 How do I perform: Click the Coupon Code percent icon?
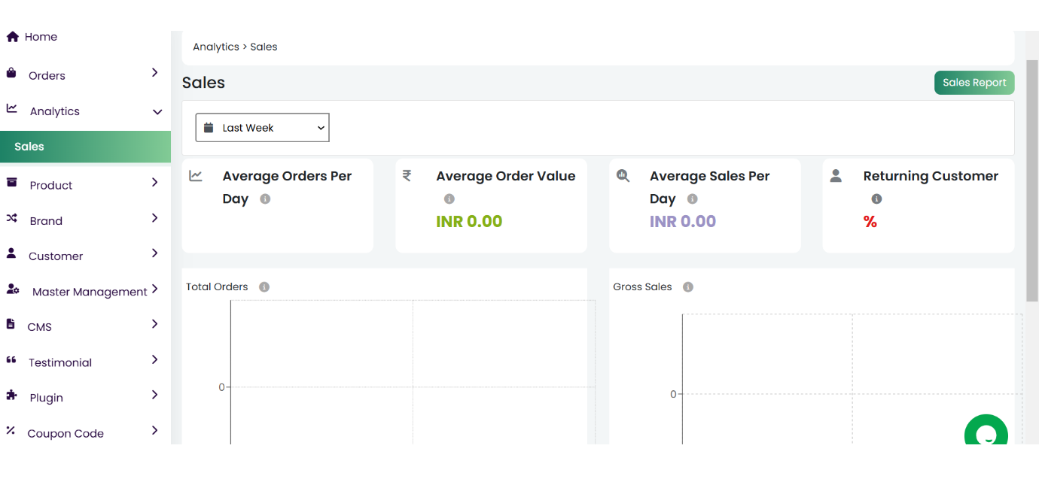click(11, 431)
